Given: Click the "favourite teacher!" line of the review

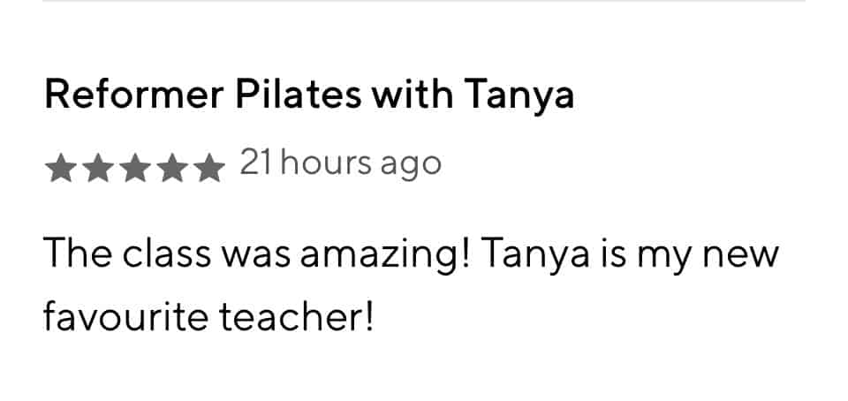Looking at the screenshot, I should [x=208, y=316].
